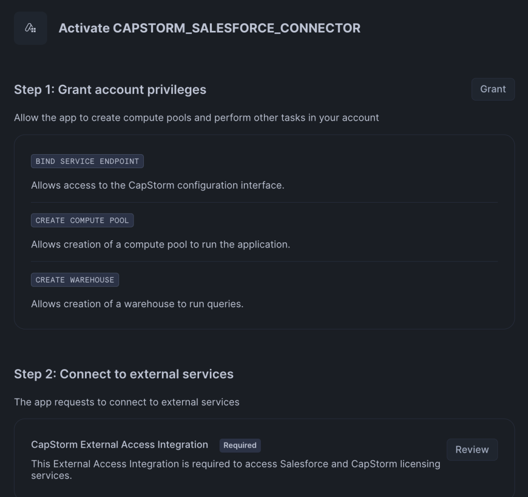This screenshot has width=528, height=497.
Task: Click the 'Step 1: Grant account privileges' heading
Action: [x=110, y=90]
